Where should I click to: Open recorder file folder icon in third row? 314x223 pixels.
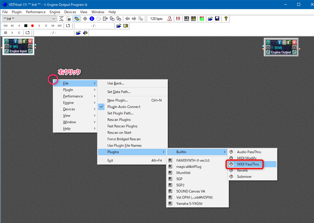(x=78, y=33)
